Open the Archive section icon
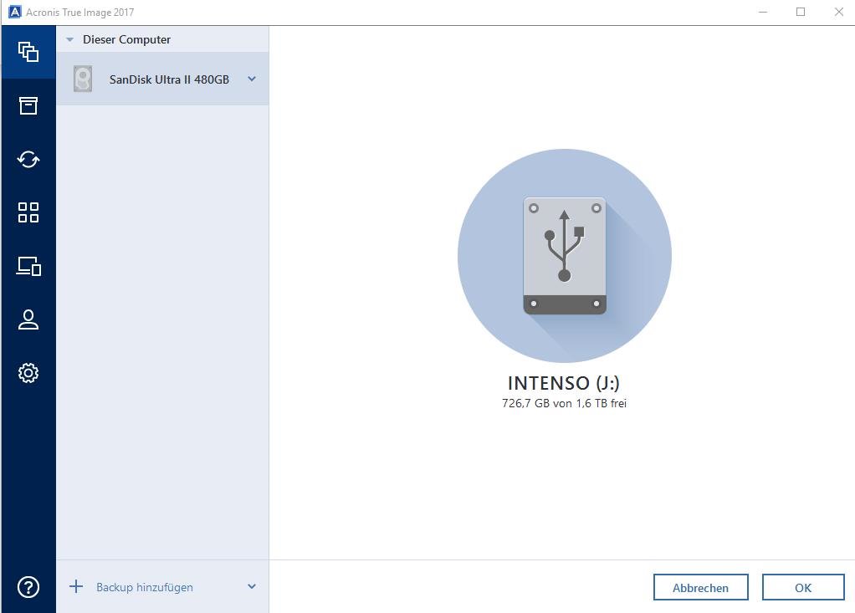 tap(28, 105)
